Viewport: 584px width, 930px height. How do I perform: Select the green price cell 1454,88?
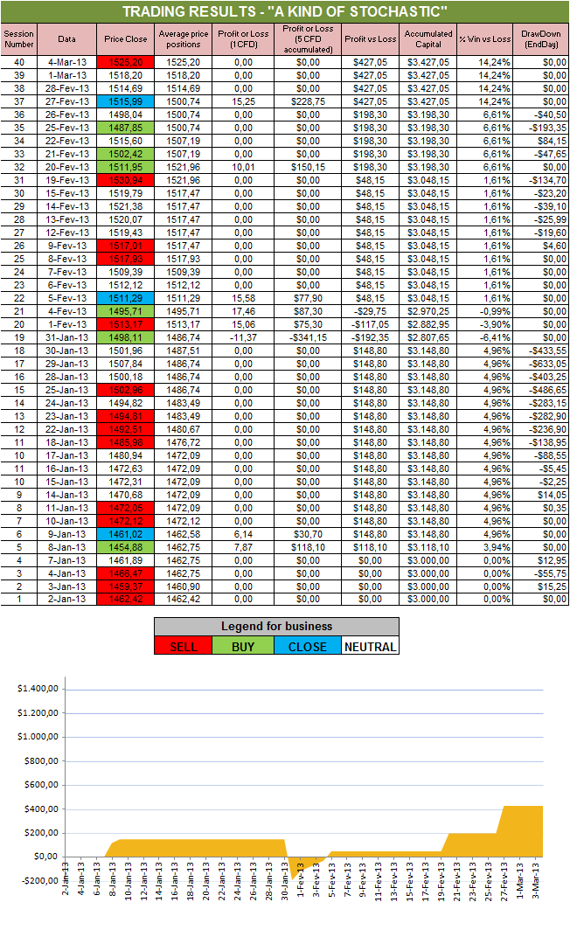[126, 547]
